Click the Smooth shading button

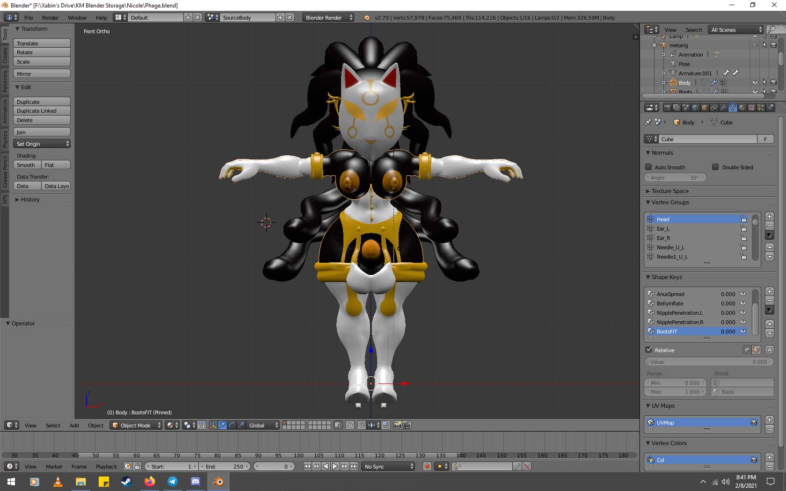pyautogui.click(x=27, y=165)
